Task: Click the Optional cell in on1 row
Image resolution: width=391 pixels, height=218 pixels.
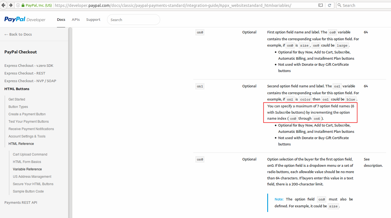Action: point(249,86)
